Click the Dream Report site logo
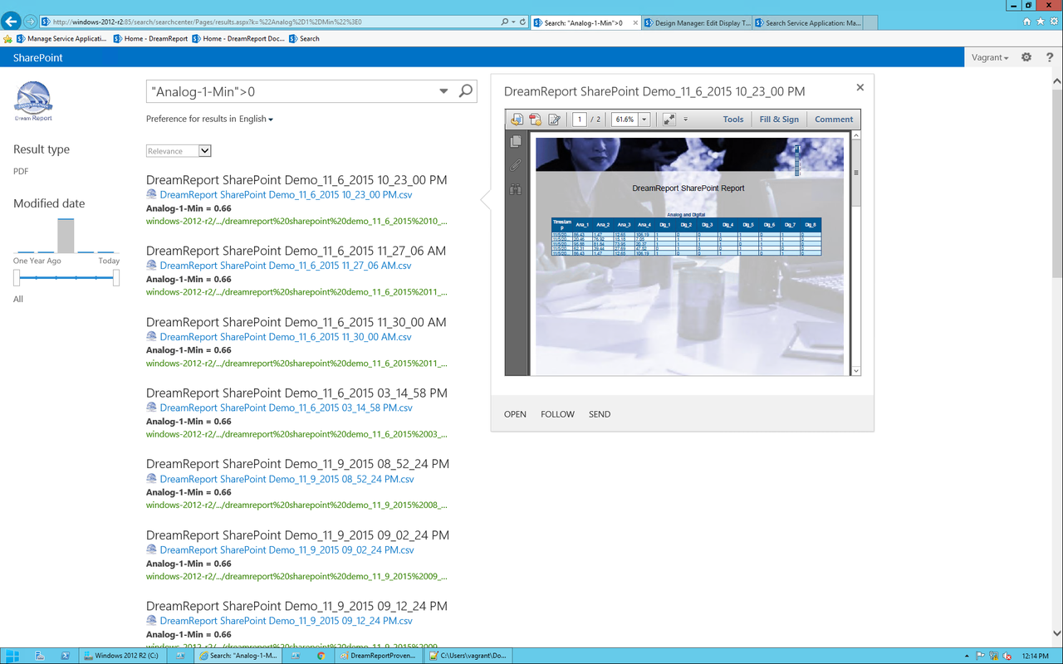 point(34,101)
